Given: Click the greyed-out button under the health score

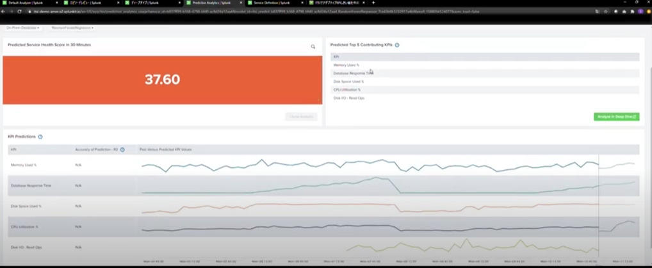Looking at the screenshot, I should [x=301, y=117].
